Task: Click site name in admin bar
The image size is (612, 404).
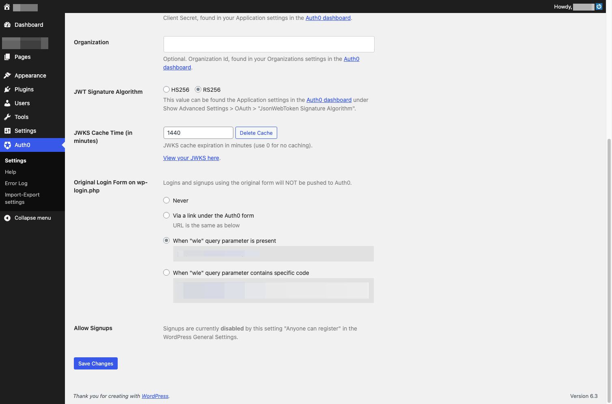Action: 25,7
